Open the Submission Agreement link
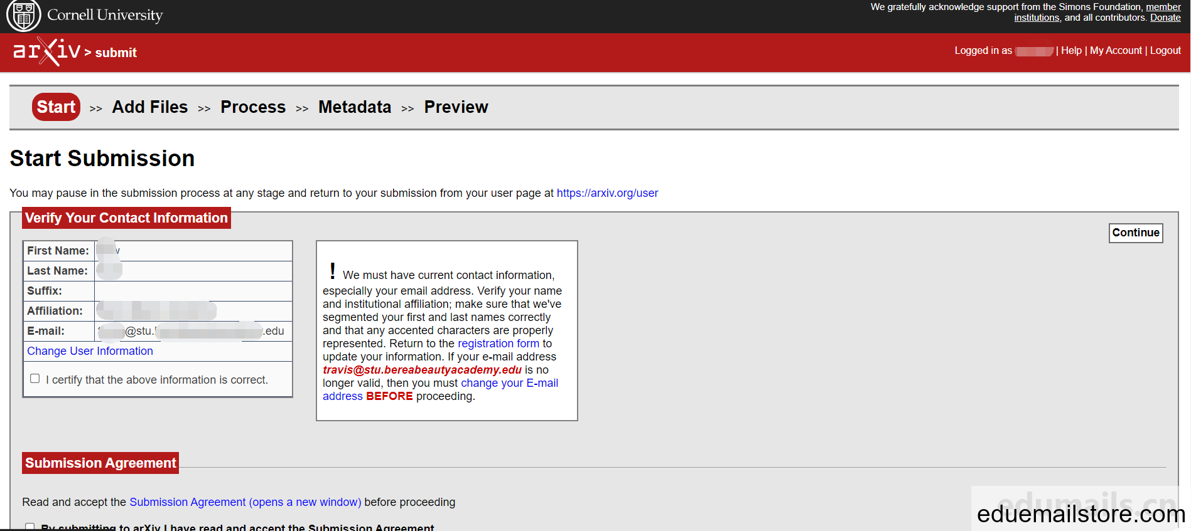This screenshot has height=531, width=1191. click(245, 502)
